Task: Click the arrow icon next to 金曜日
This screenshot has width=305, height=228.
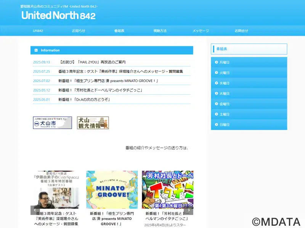Action: coord(216,104)
